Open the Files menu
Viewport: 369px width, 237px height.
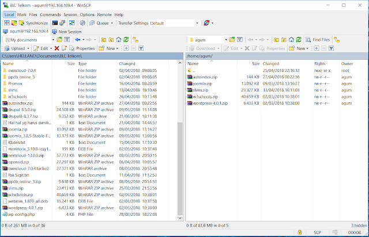[x=33, y=14]
